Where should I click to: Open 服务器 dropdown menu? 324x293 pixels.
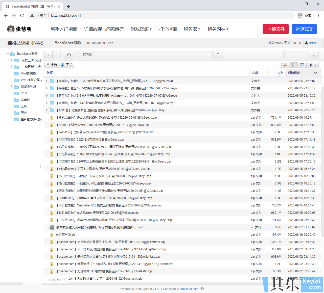coord(192,29)
